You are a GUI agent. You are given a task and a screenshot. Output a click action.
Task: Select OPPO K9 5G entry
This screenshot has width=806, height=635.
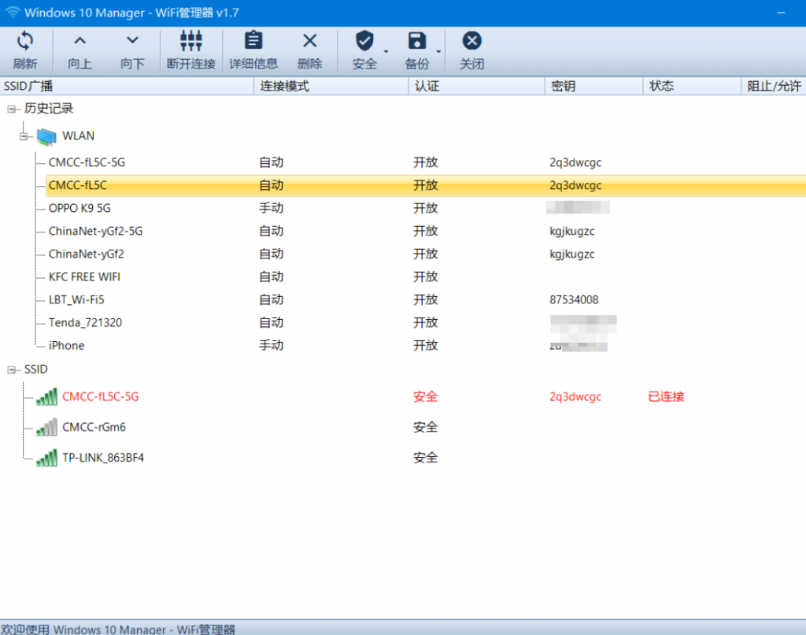point(79,209)
